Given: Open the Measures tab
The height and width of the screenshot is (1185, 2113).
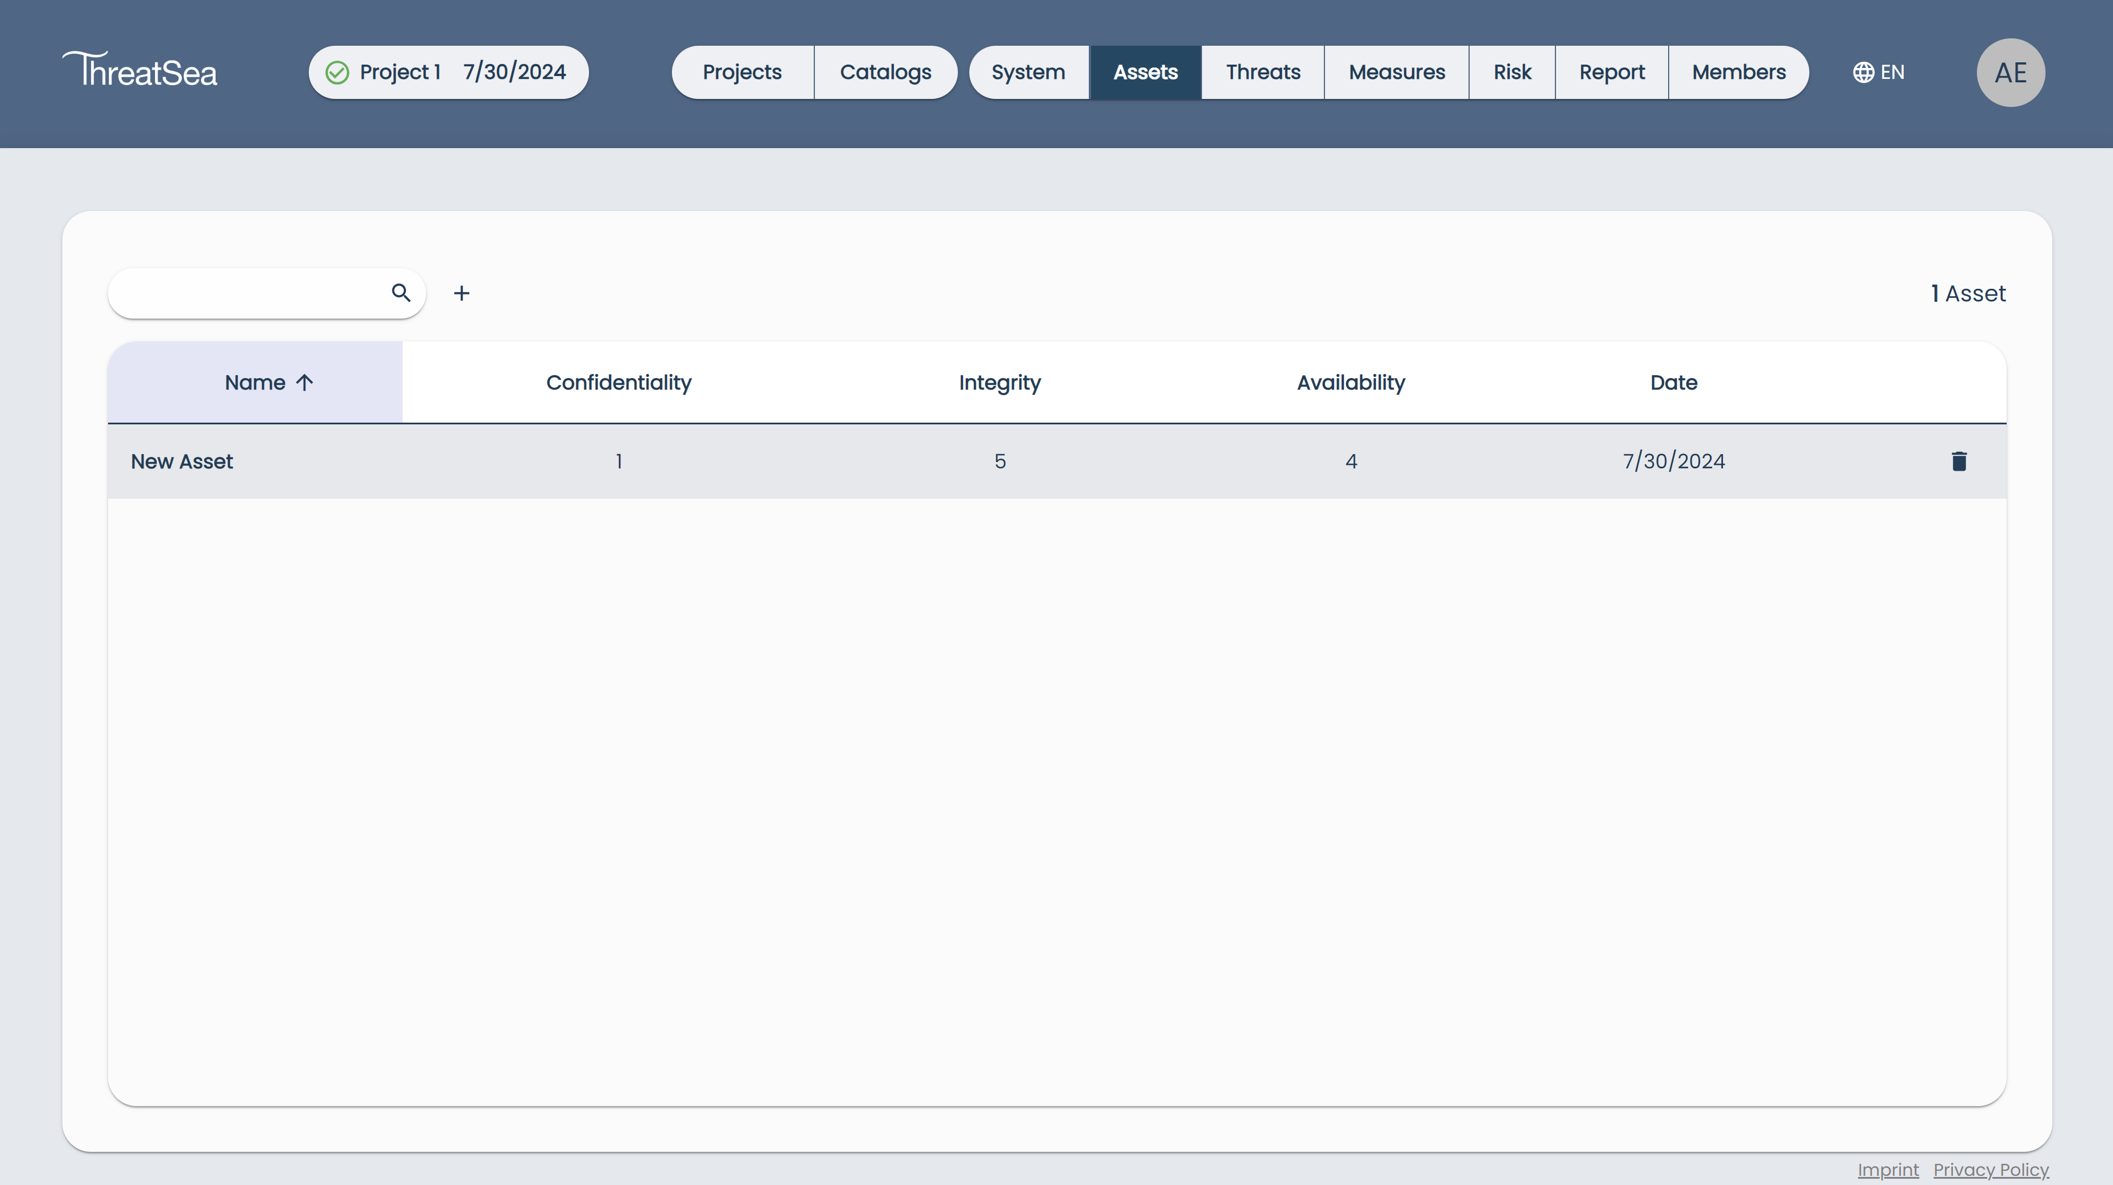Looking at the screenshot, I should tap(1396, 72).
